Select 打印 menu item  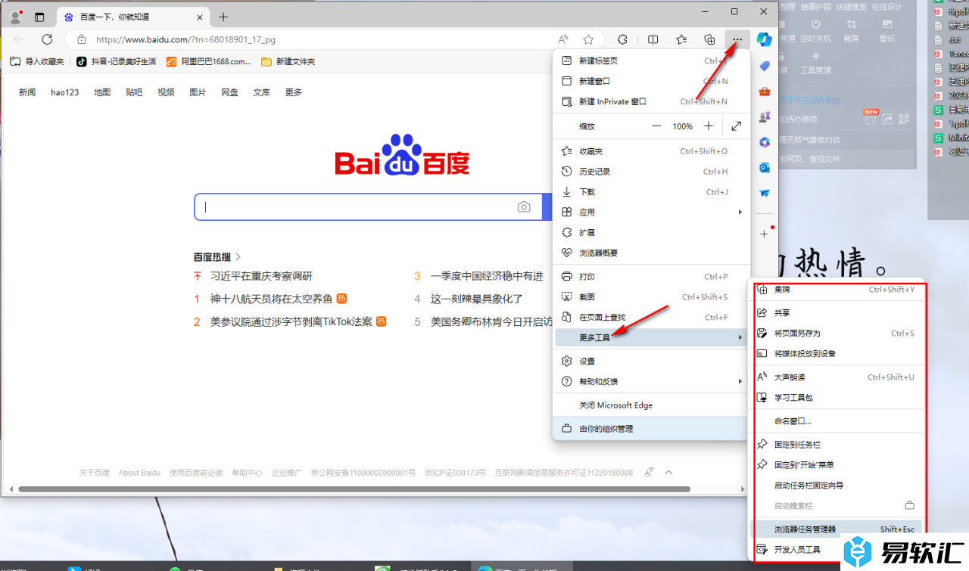651,277
